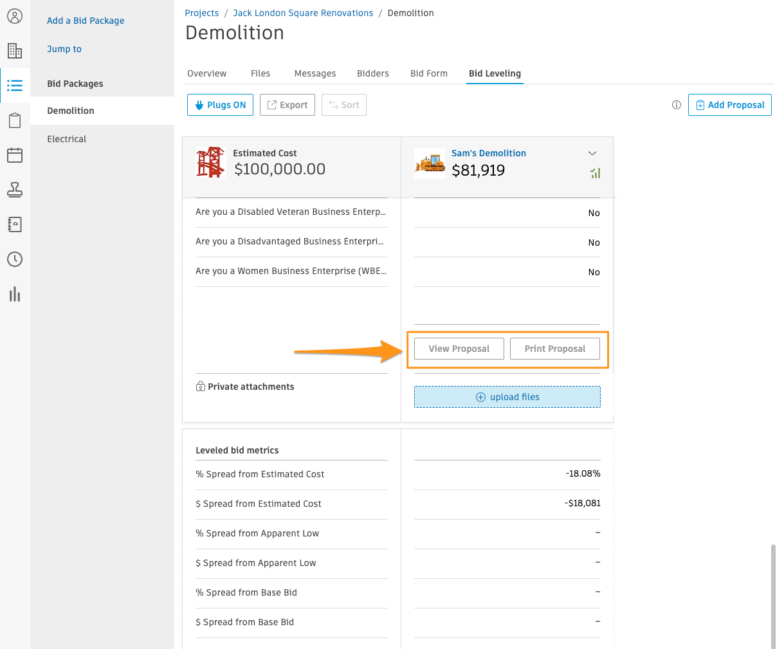Click the stamp approvals icon in sidebar

click(x=15, y=190)
